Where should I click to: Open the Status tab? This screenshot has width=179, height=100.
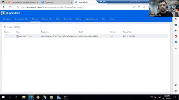click(104, 19)
